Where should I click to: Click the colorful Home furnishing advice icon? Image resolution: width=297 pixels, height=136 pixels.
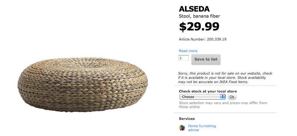pyautogui.click(x=182, y=128)
